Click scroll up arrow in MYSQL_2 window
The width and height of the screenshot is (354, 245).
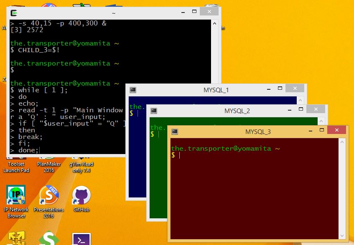[x=321, y=121]
